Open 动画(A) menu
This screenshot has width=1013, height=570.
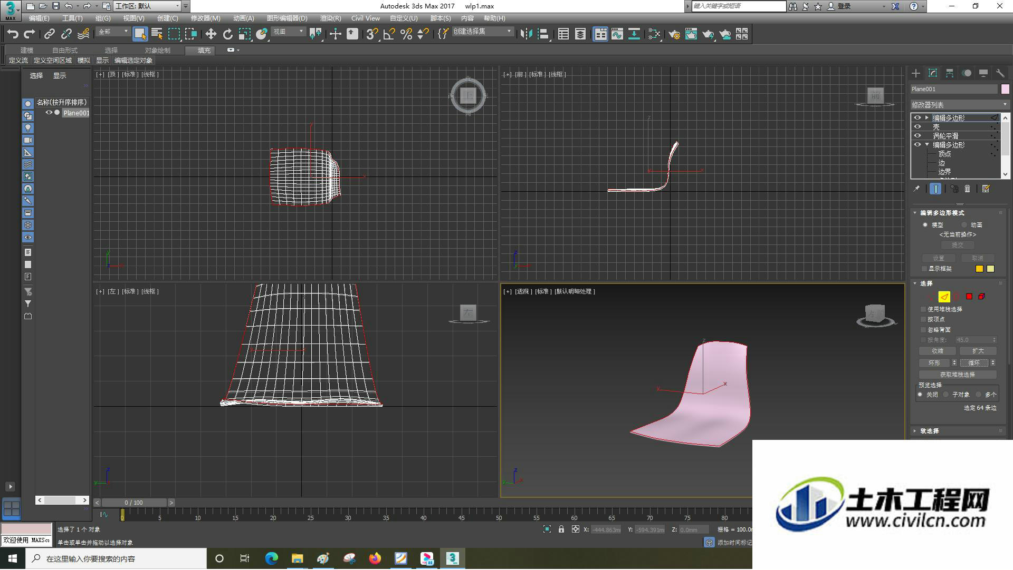click(243, 18)
